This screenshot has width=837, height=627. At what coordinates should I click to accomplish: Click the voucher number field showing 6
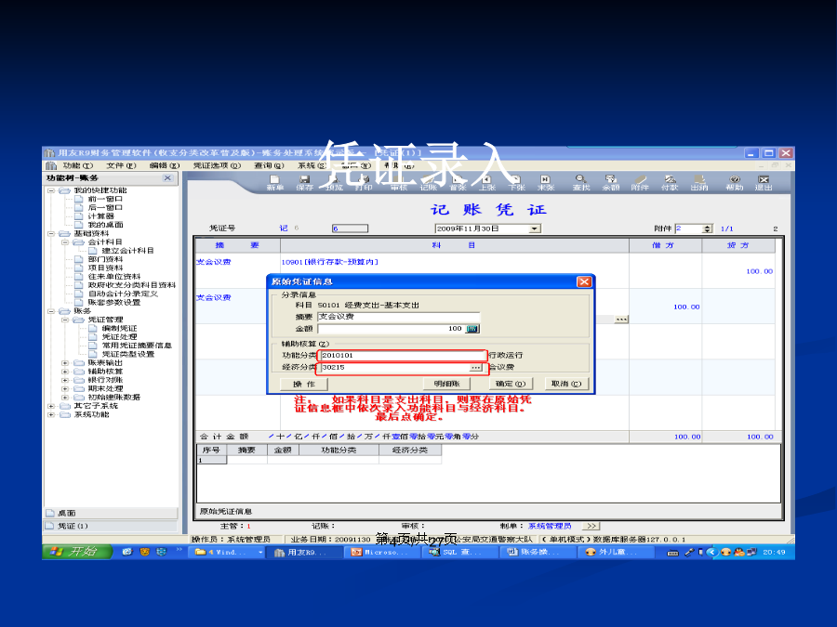point(351,229)
